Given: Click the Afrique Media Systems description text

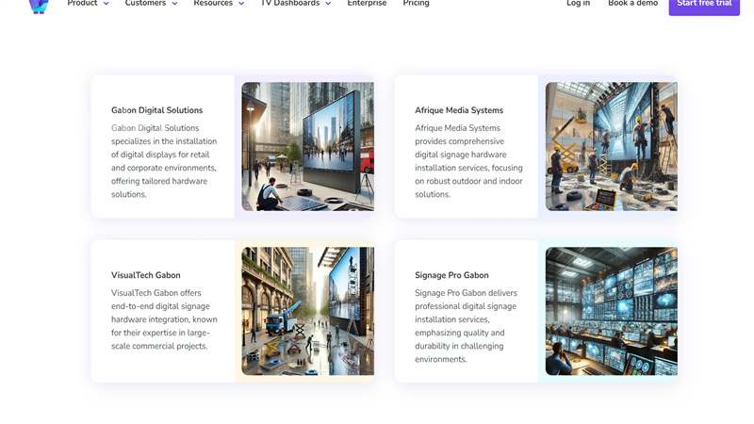Looking at the screenshot, I should [468, 161].
